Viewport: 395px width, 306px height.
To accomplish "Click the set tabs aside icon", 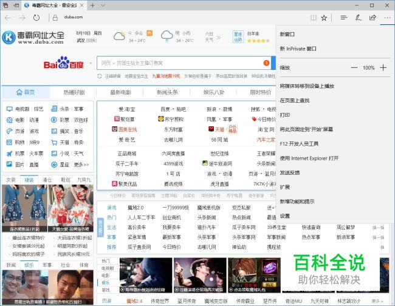I will (x=16, y=5).
